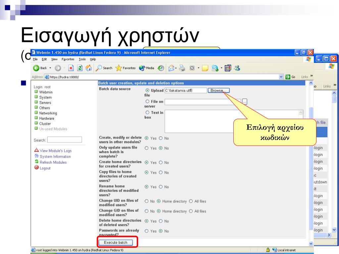Select the Upload file radio option
This screenshot has height=254, width=339.
pyautogui.click(x=147, y=90)
